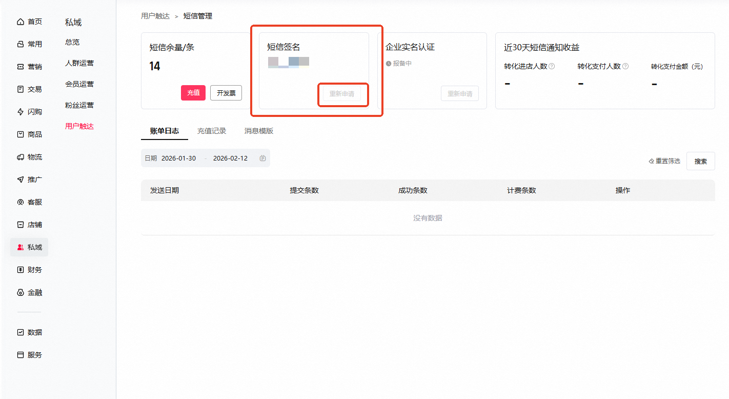The width and height of the screenshot is (729, 399).
Task: Click the 数据 chart icon
Action: (x=21, y=332)
